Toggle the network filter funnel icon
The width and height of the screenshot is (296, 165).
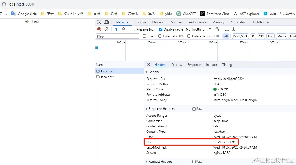coord(116,29)
